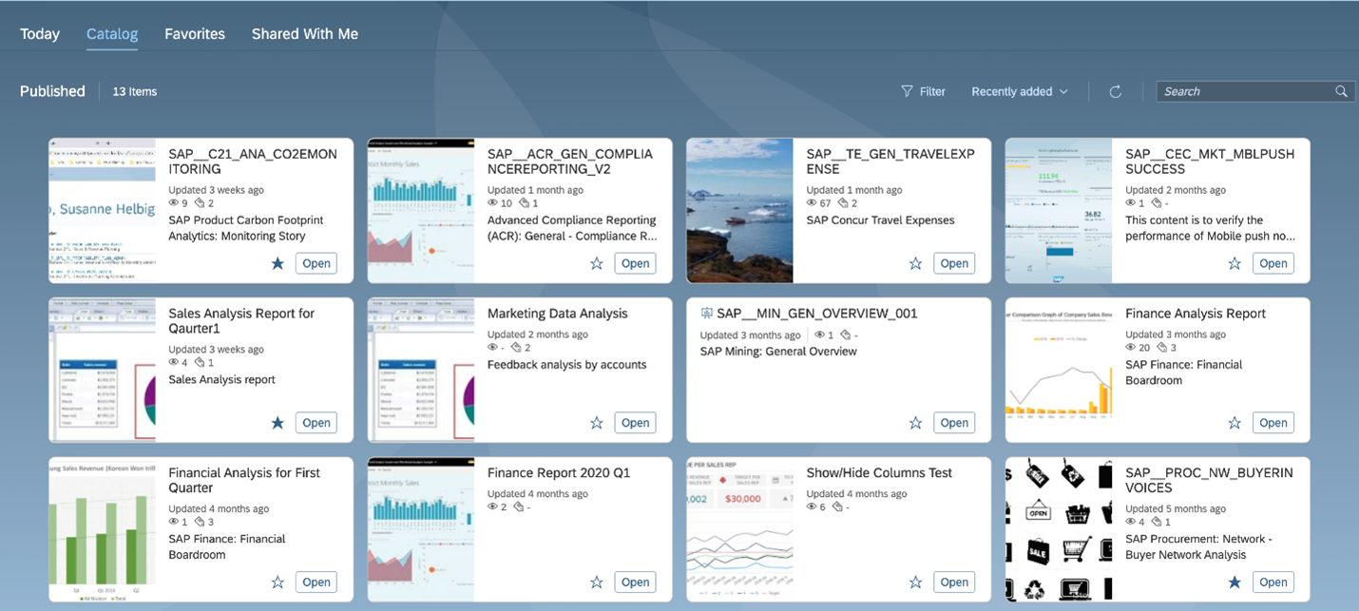Click Financial Analysis for First Quarter thumbnail

coord(102,529)
